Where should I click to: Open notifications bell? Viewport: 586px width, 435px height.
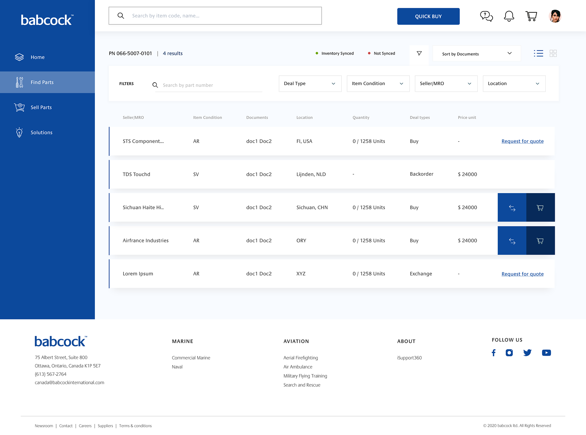coord(509,16)
